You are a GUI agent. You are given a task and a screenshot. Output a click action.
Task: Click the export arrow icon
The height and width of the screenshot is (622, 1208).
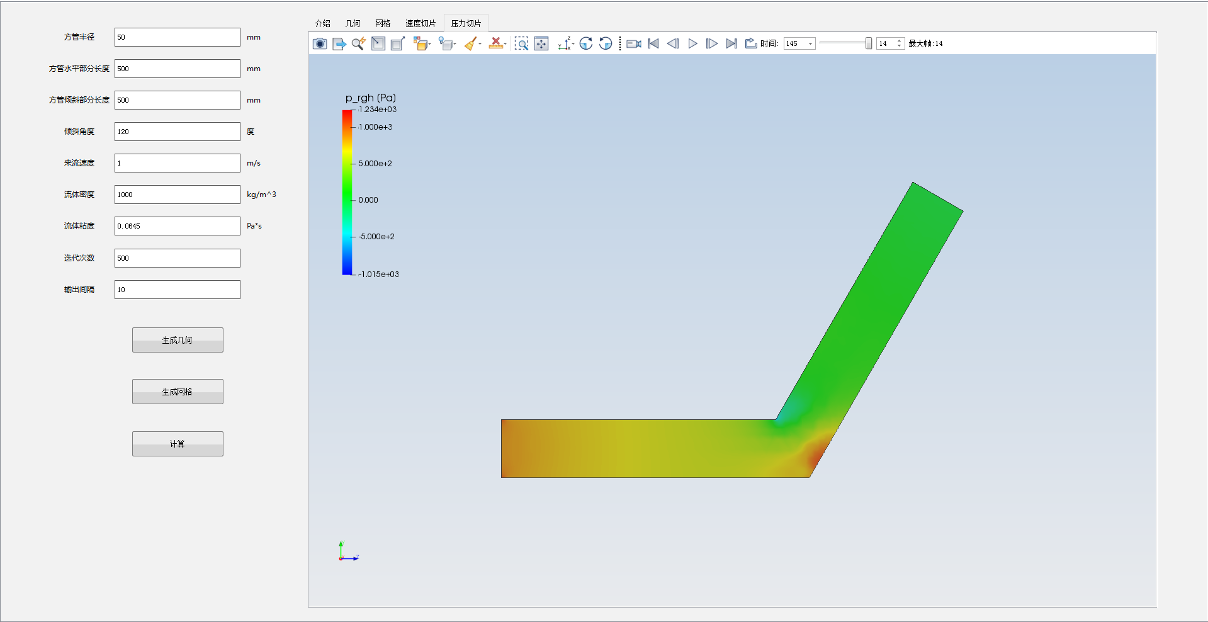click(339, 43)
